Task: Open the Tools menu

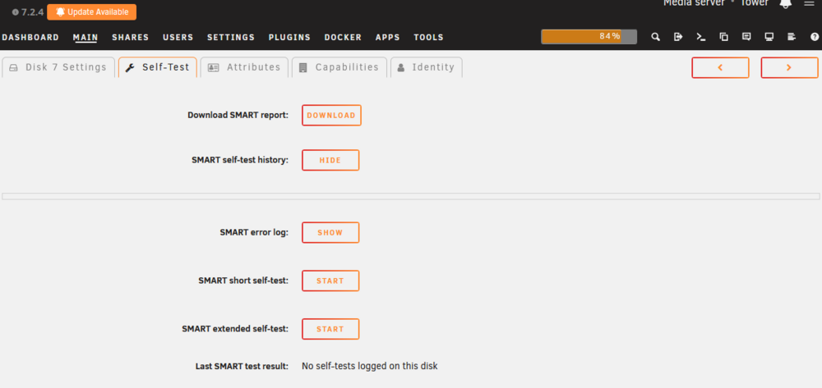Action: [x=428, y=37]
